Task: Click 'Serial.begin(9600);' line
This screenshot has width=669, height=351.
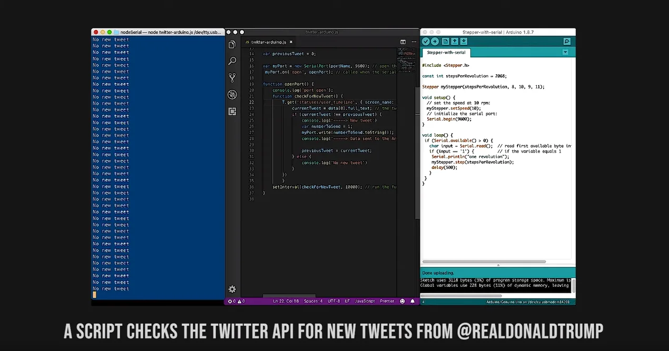Action: 449,119
